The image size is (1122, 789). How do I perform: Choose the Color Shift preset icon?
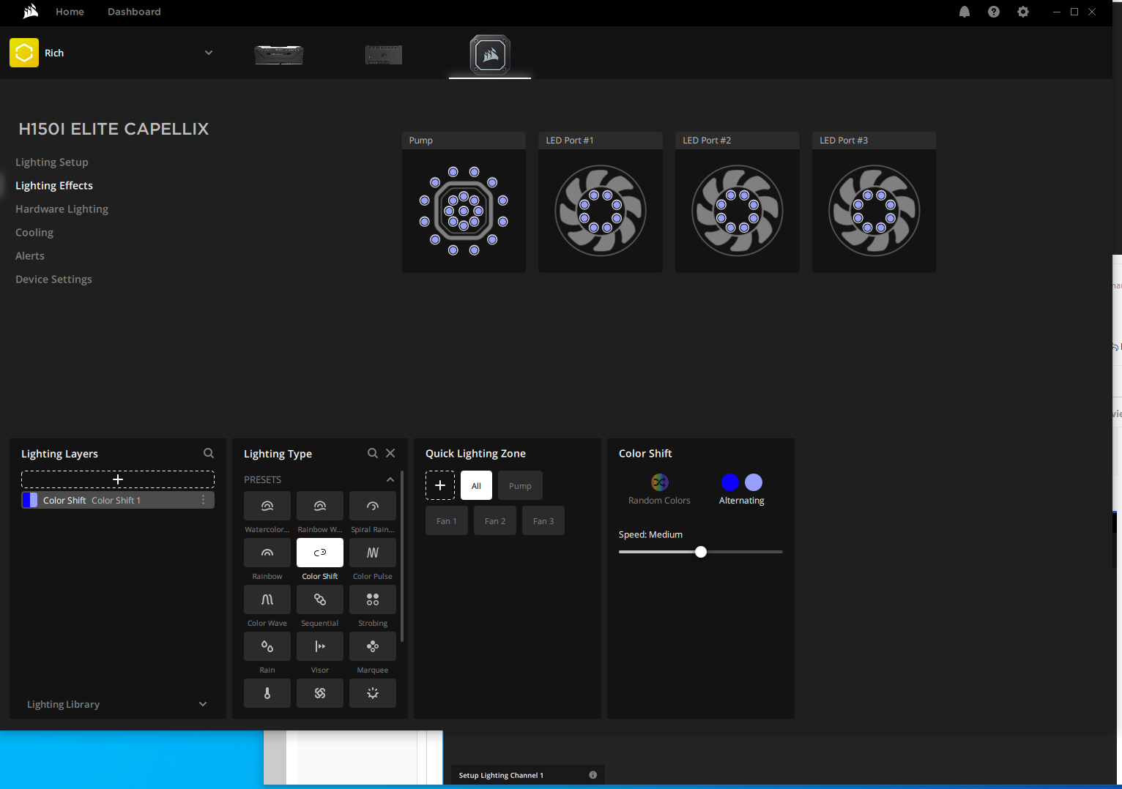point(320,553)
